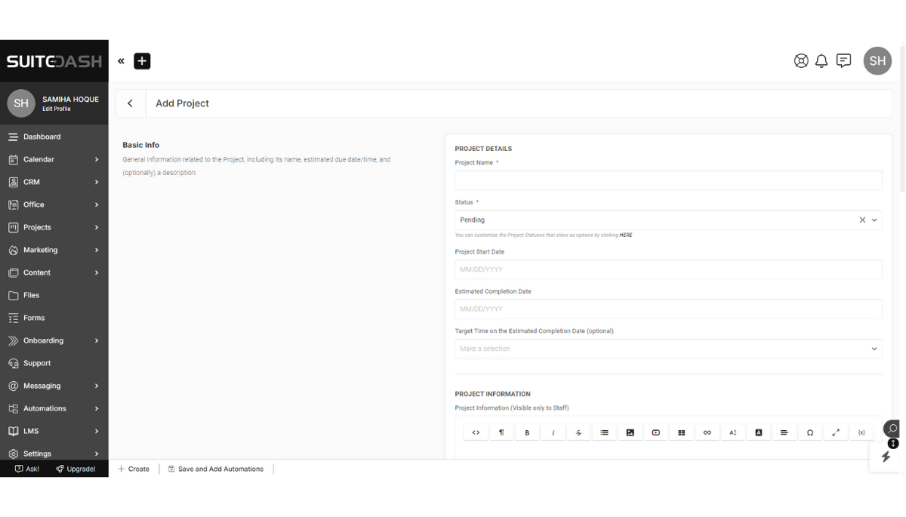This screenshot has width=906, height=517.
Task: Insert special character with the omega icon
Action: click(810, 432)
